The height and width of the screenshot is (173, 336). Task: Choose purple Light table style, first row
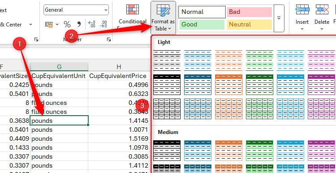click(321, 61)
